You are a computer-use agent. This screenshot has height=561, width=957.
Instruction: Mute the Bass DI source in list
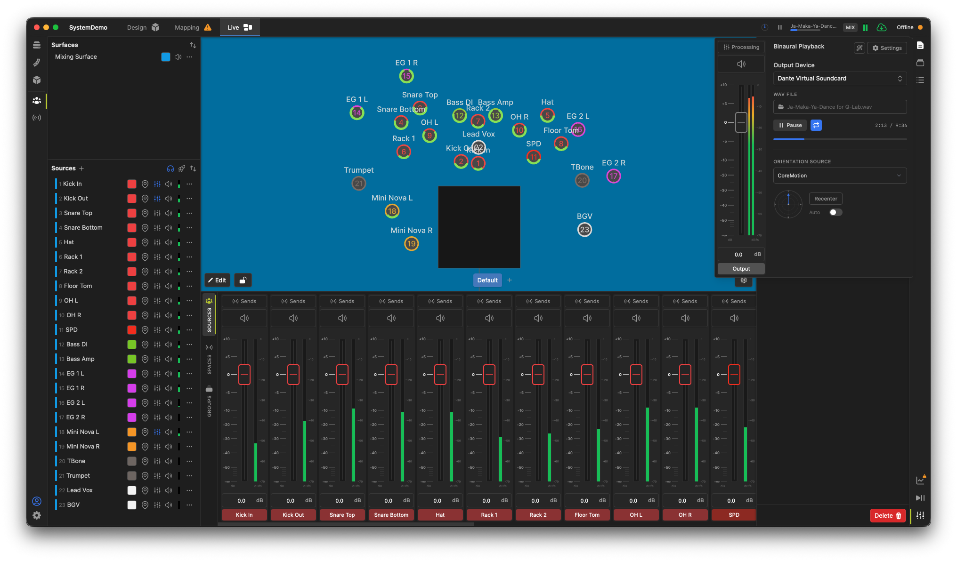click(x=169, y=345)
